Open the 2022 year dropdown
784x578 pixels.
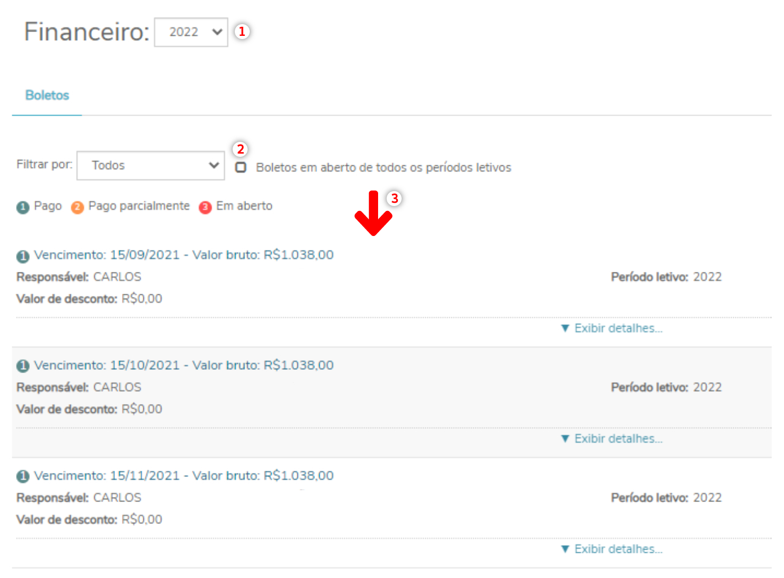click(191, 32)
